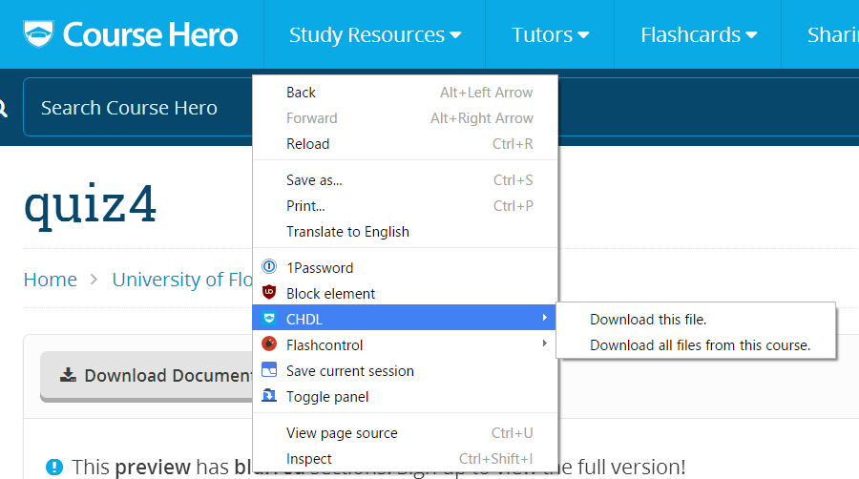
Task: Click the uBlock shield icon beside Block element
Action: tap(269, 292)
